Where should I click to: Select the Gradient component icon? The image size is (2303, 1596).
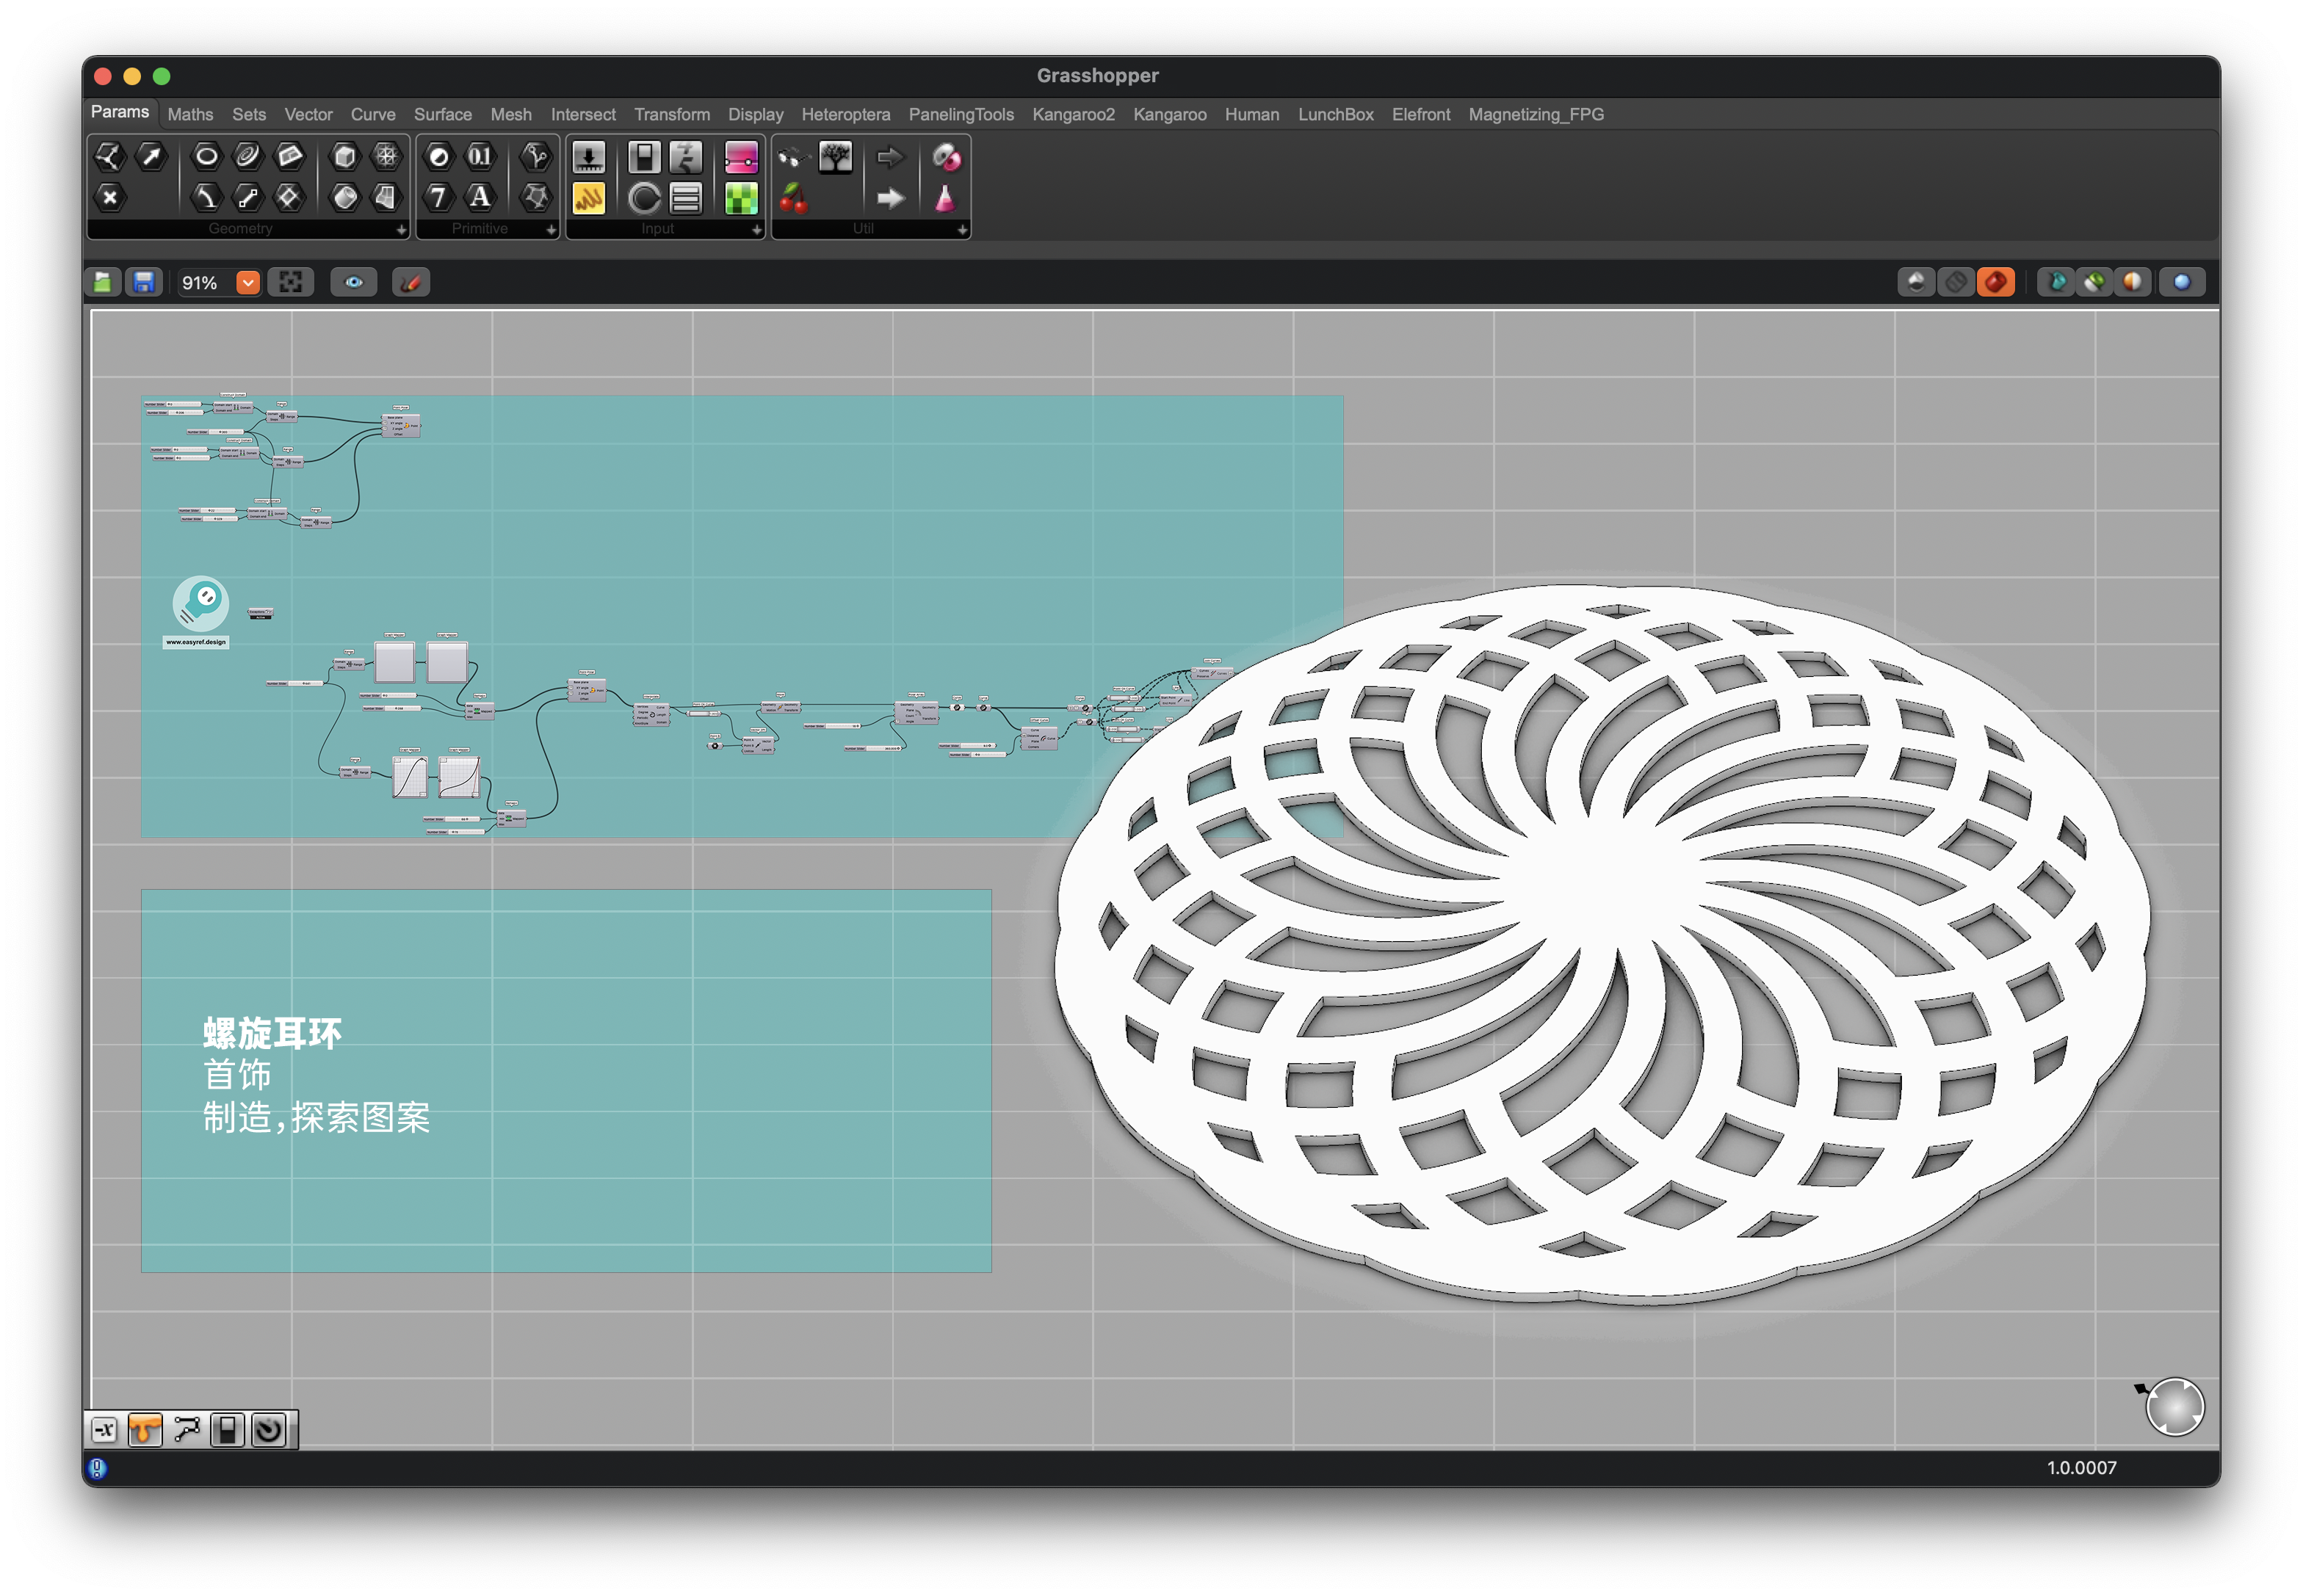tap(741, 157)
